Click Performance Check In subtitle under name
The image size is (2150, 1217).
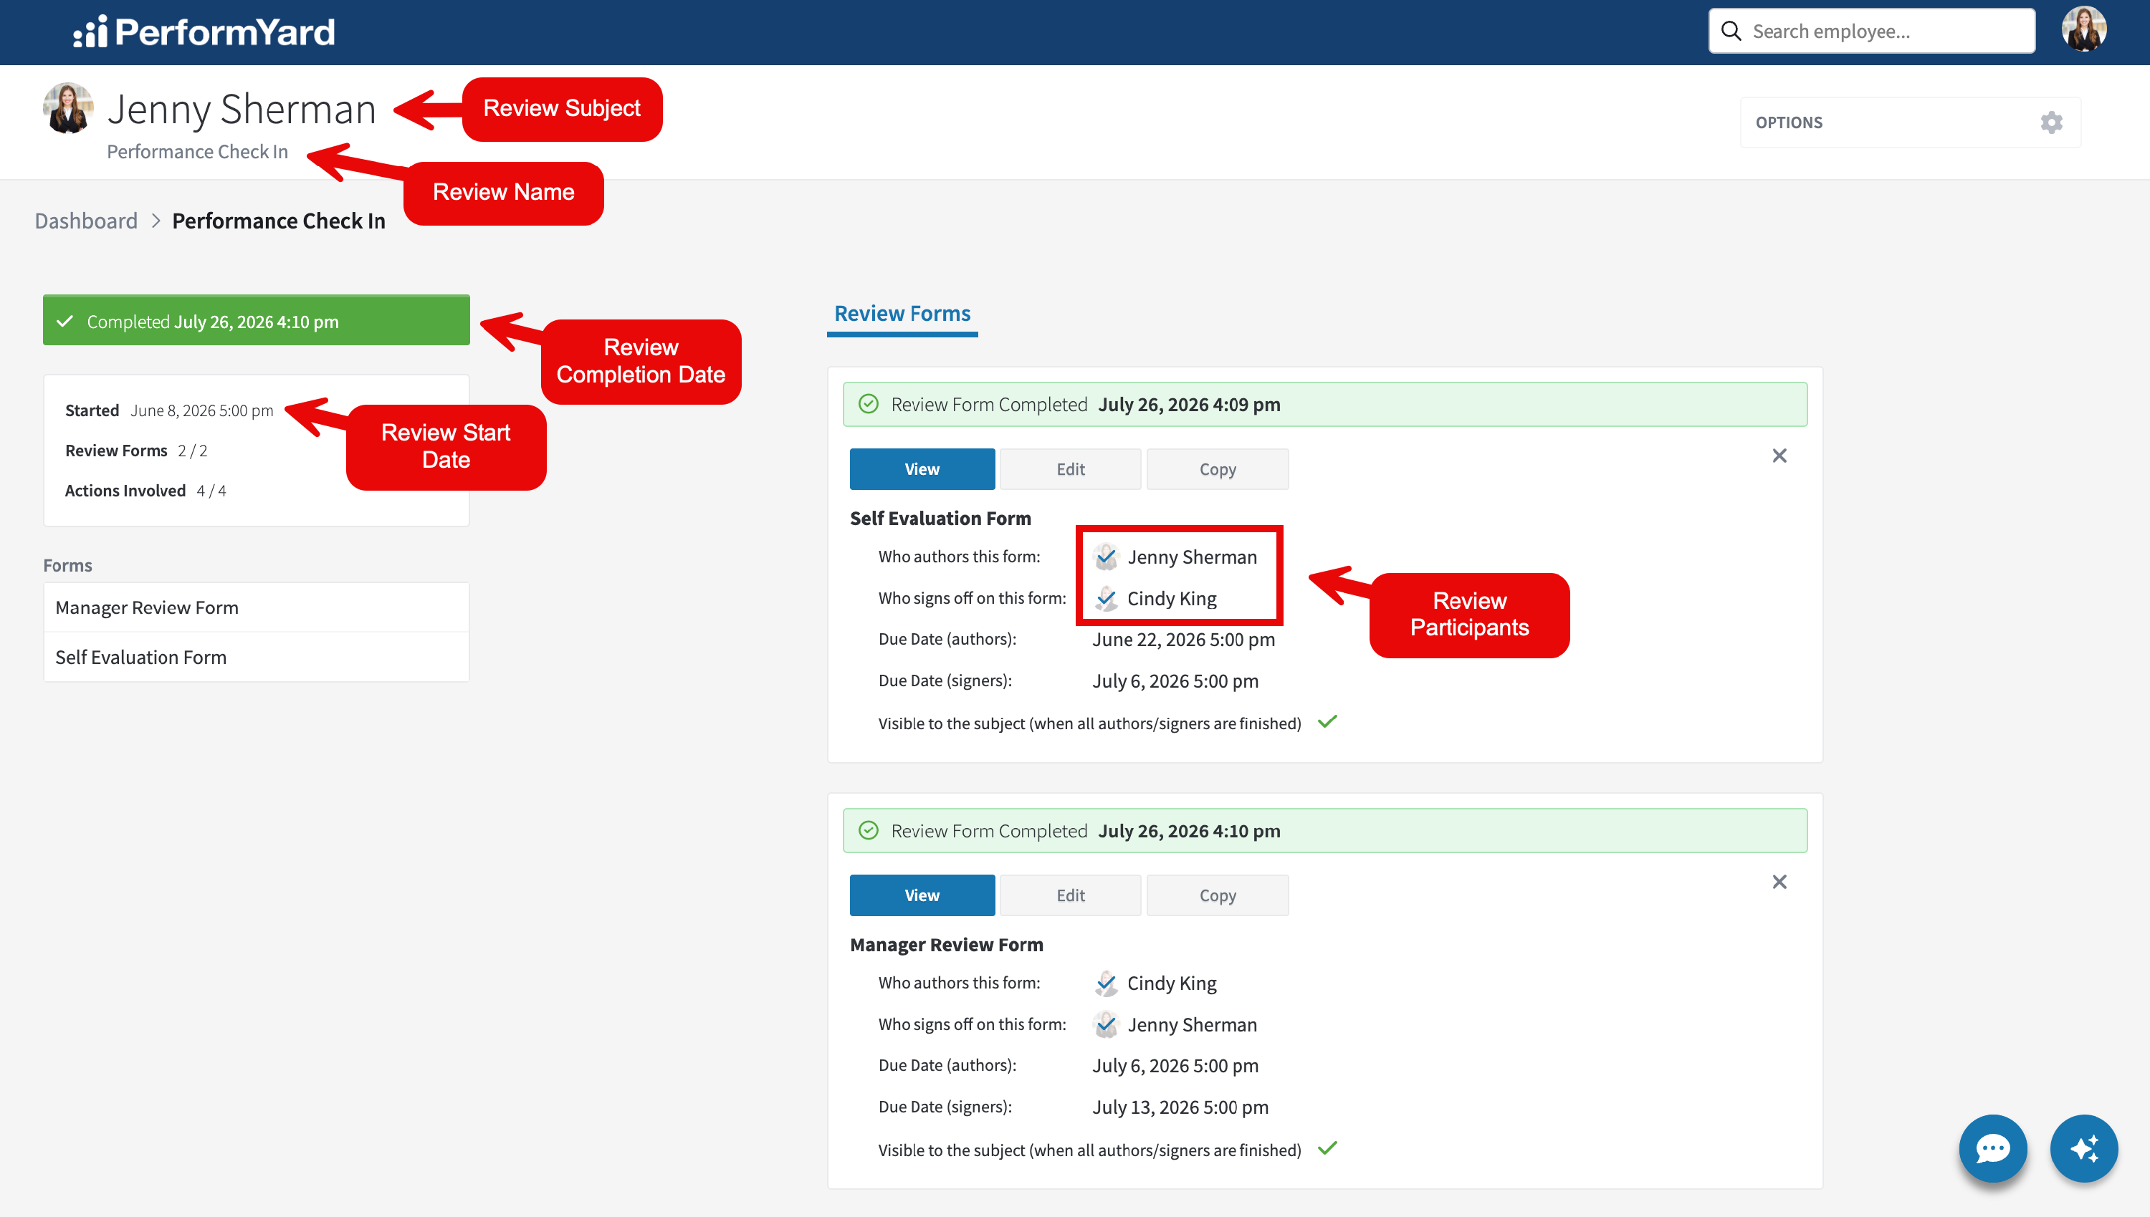(197, 151)
